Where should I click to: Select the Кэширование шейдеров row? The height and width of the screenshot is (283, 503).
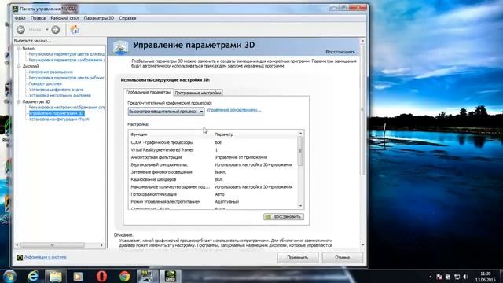(213, 179)
